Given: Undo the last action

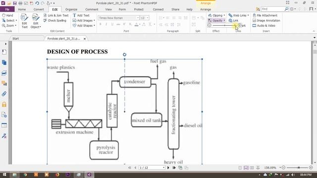Looking at the screenshot, I should click(x=37, y=3).
